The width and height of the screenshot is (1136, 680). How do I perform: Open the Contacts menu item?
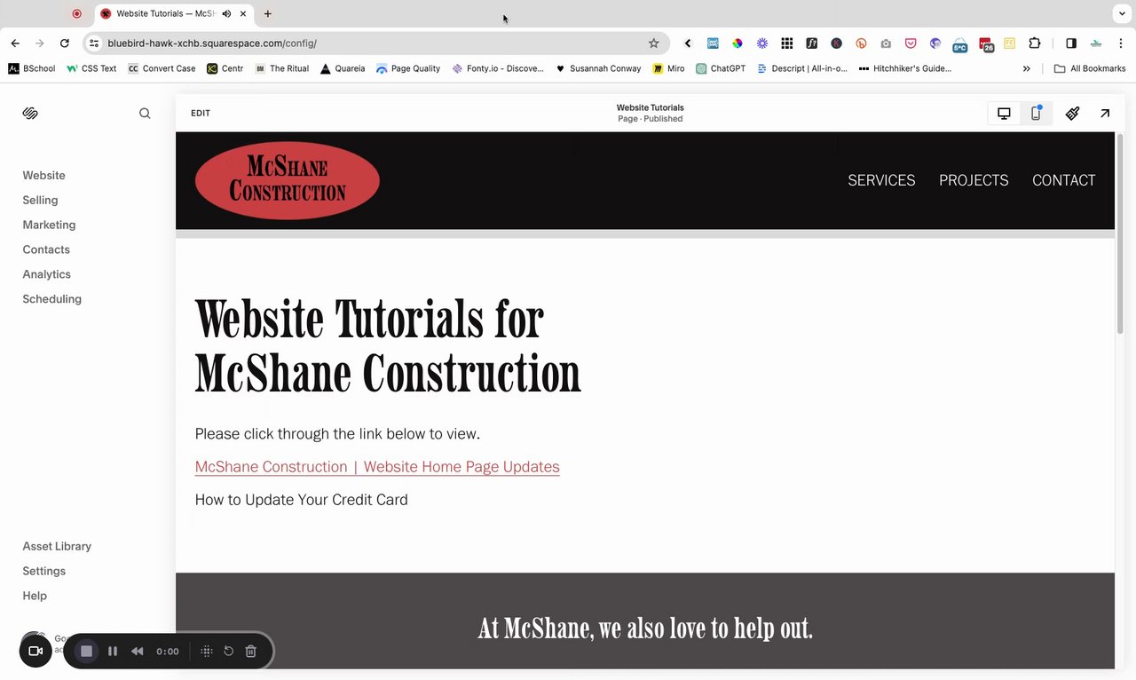coord(46,249)
